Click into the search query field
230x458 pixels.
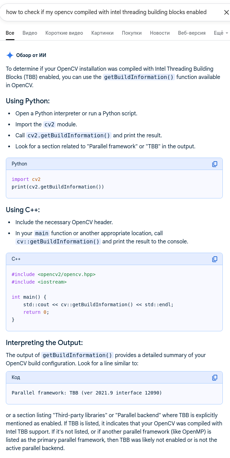point(106,12)
